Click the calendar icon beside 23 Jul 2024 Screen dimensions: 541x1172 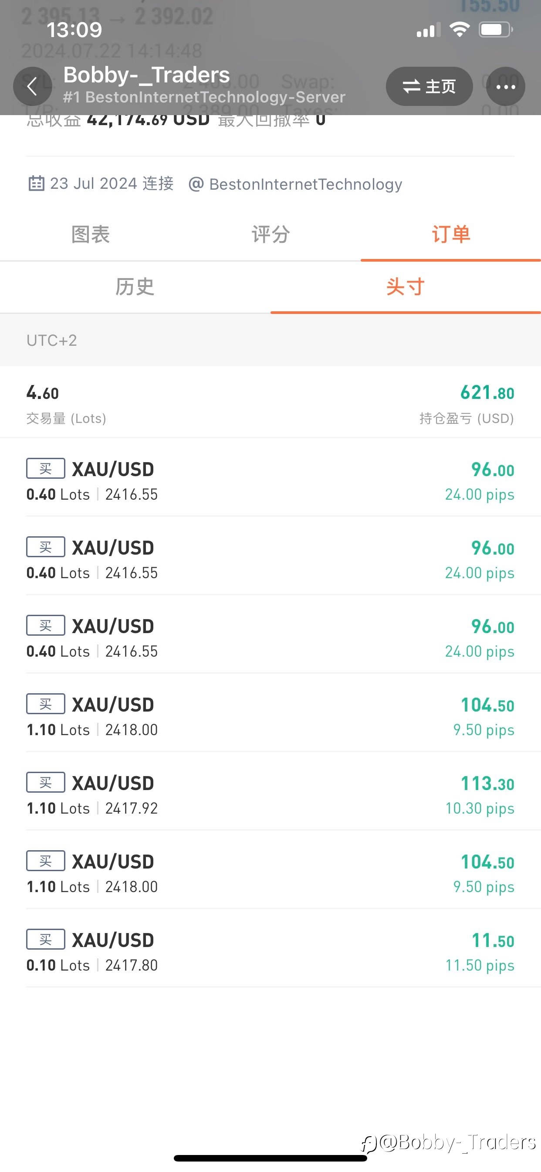(x=36, y=184)
